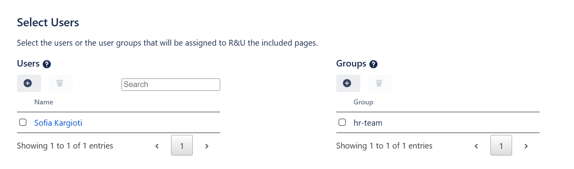This screenshot has height=169, width=574.
Task: Click the Users entries count text
Action: point(65,146)
